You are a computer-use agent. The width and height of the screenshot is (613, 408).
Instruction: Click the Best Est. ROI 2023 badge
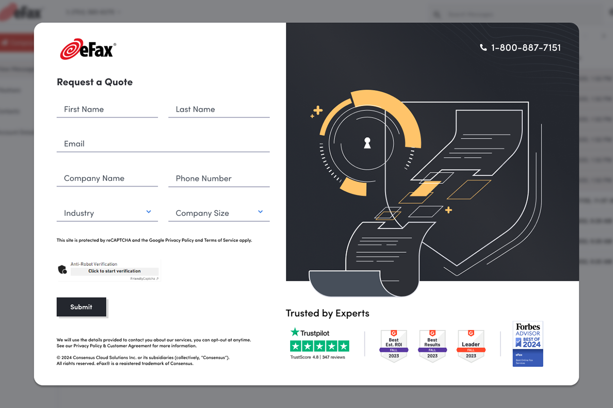[x=394, y=346]
